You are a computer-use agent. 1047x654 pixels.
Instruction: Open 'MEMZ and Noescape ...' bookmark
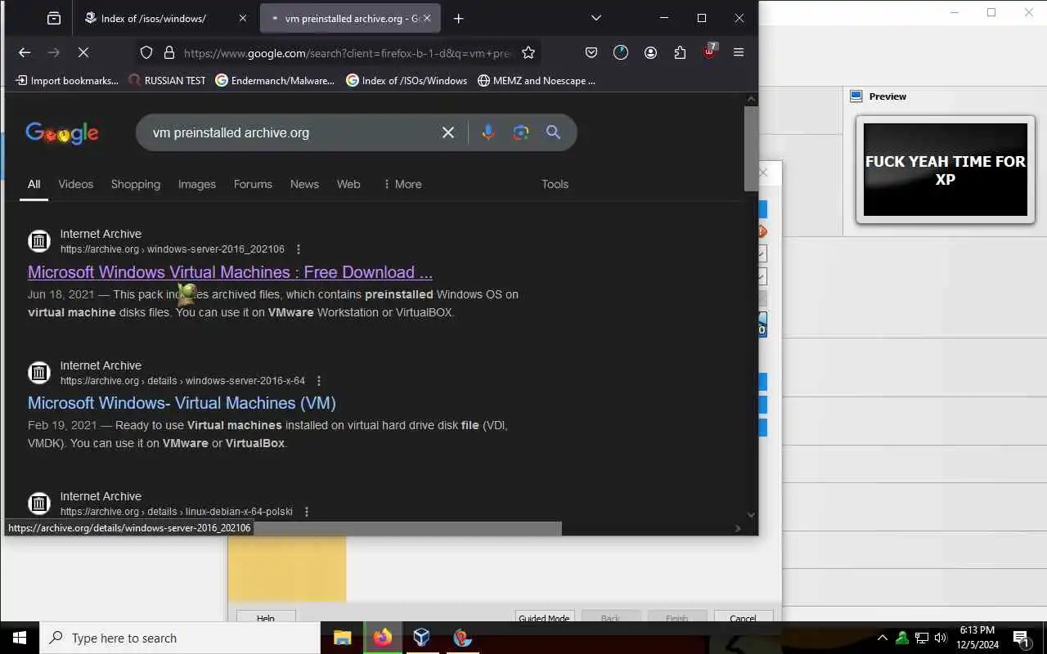tap(537, 80)
